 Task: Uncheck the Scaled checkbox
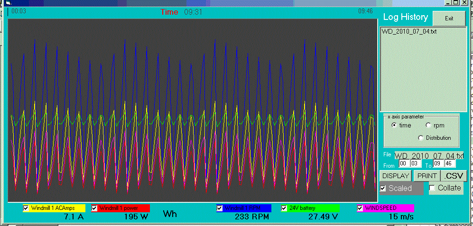point(383,188)
